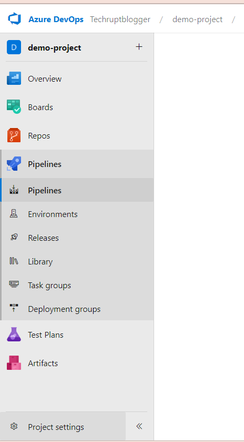Open the Overview section icon

pyautogui.click(x=14, y=78)
